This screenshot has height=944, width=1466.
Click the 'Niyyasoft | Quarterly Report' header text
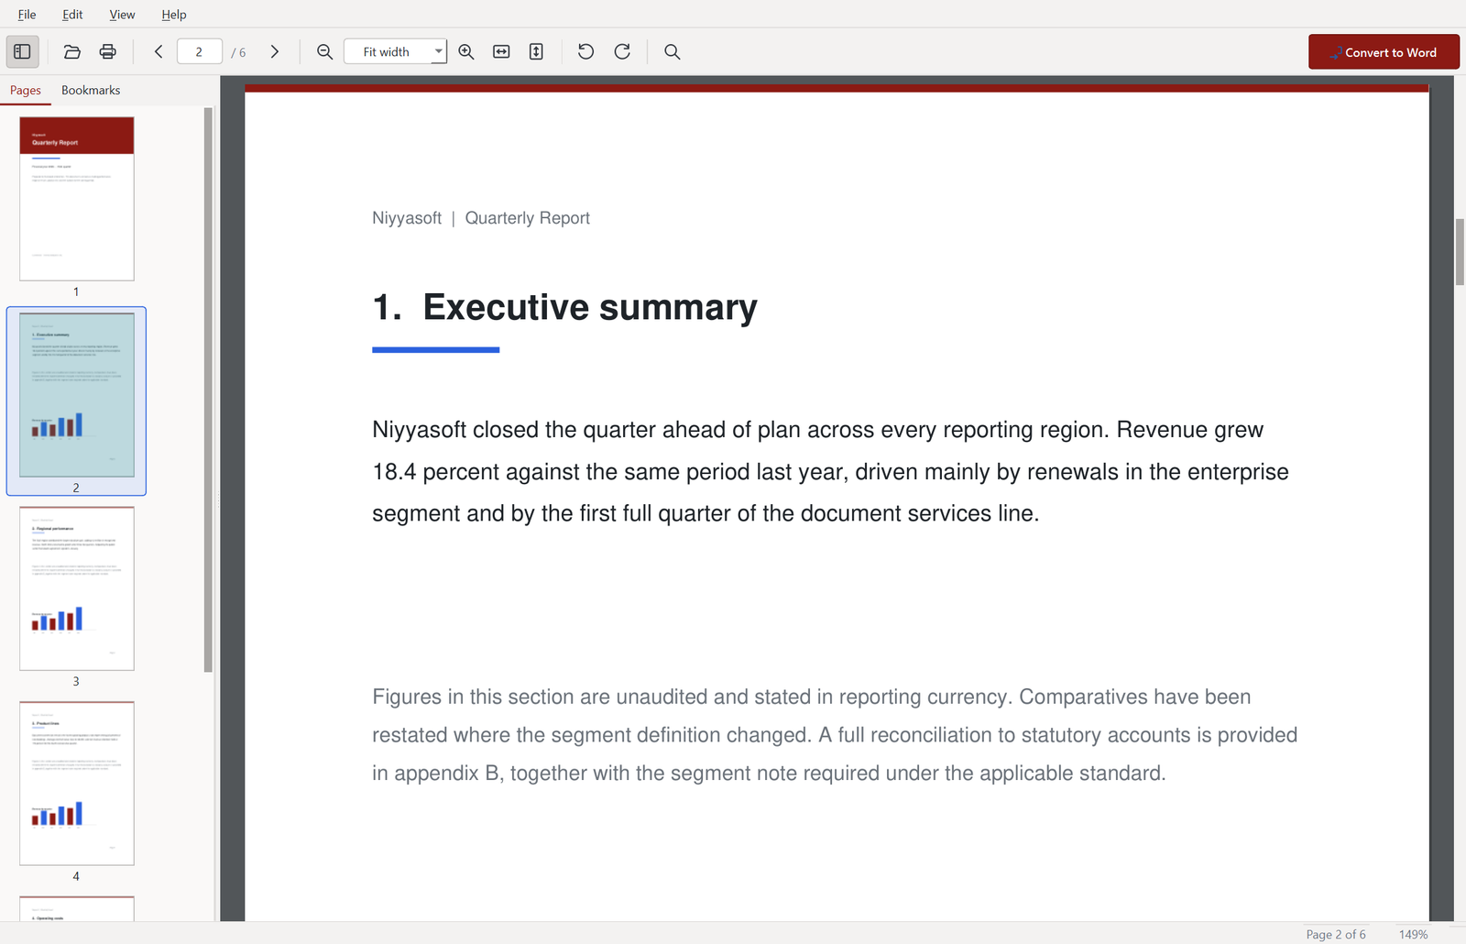coord(481,218)
